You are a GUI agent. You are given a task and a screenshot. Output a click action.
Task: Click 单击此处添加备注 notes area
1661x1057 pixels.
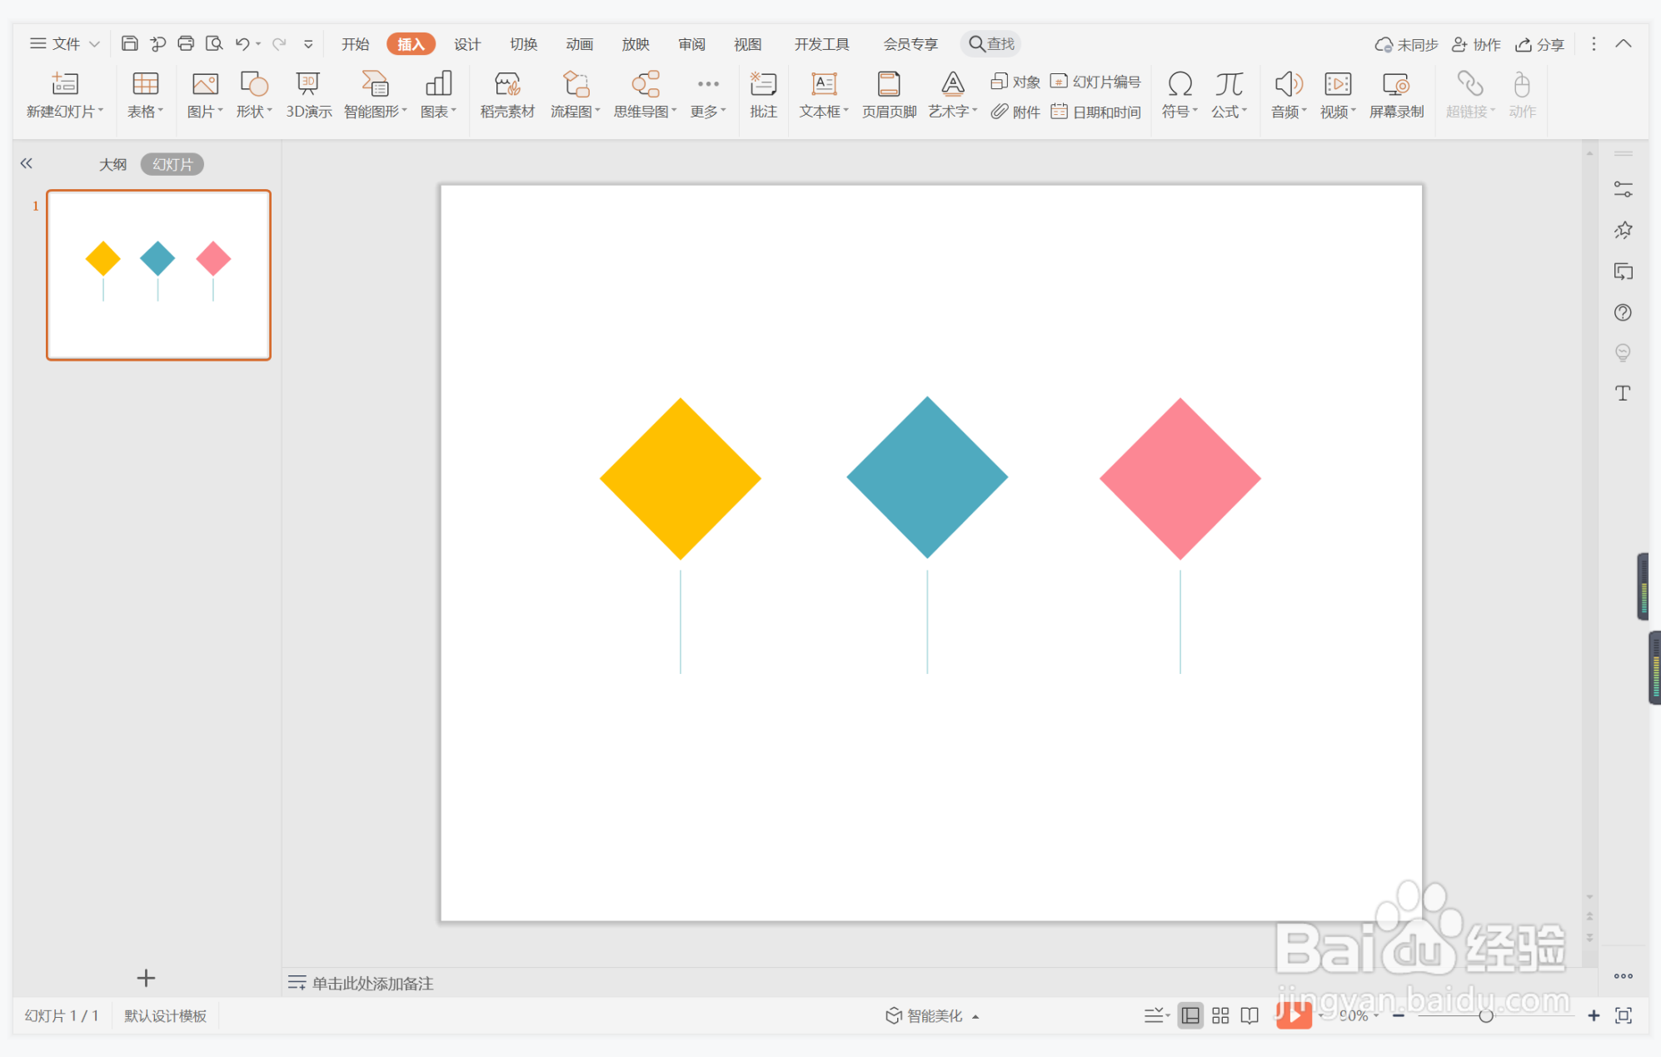pos(372,983)
